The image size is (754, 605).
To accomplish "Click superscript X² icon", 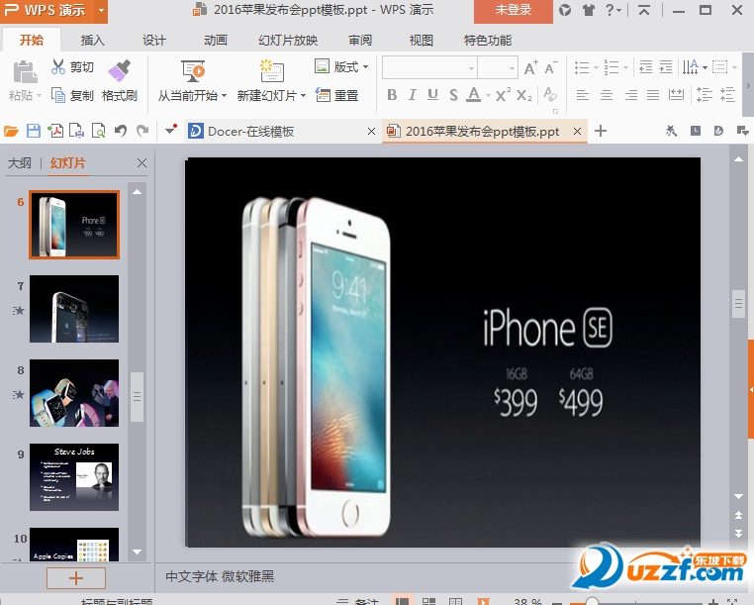I will click(503, 95).
